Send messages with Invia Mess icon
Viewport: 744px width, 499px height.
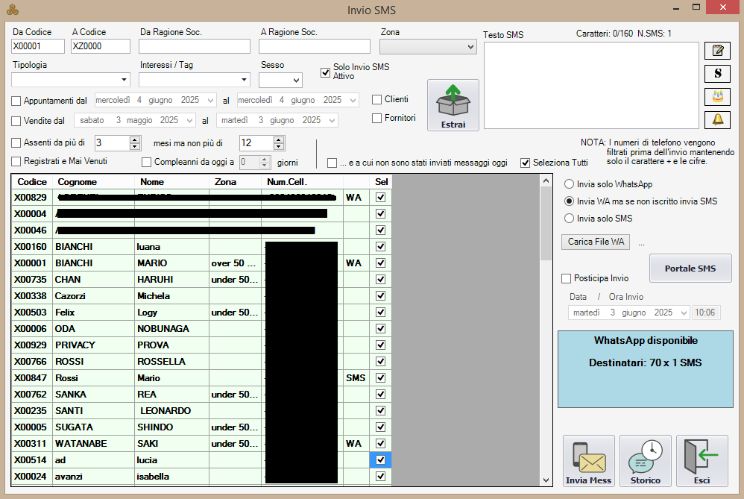(x=588, y=461)
